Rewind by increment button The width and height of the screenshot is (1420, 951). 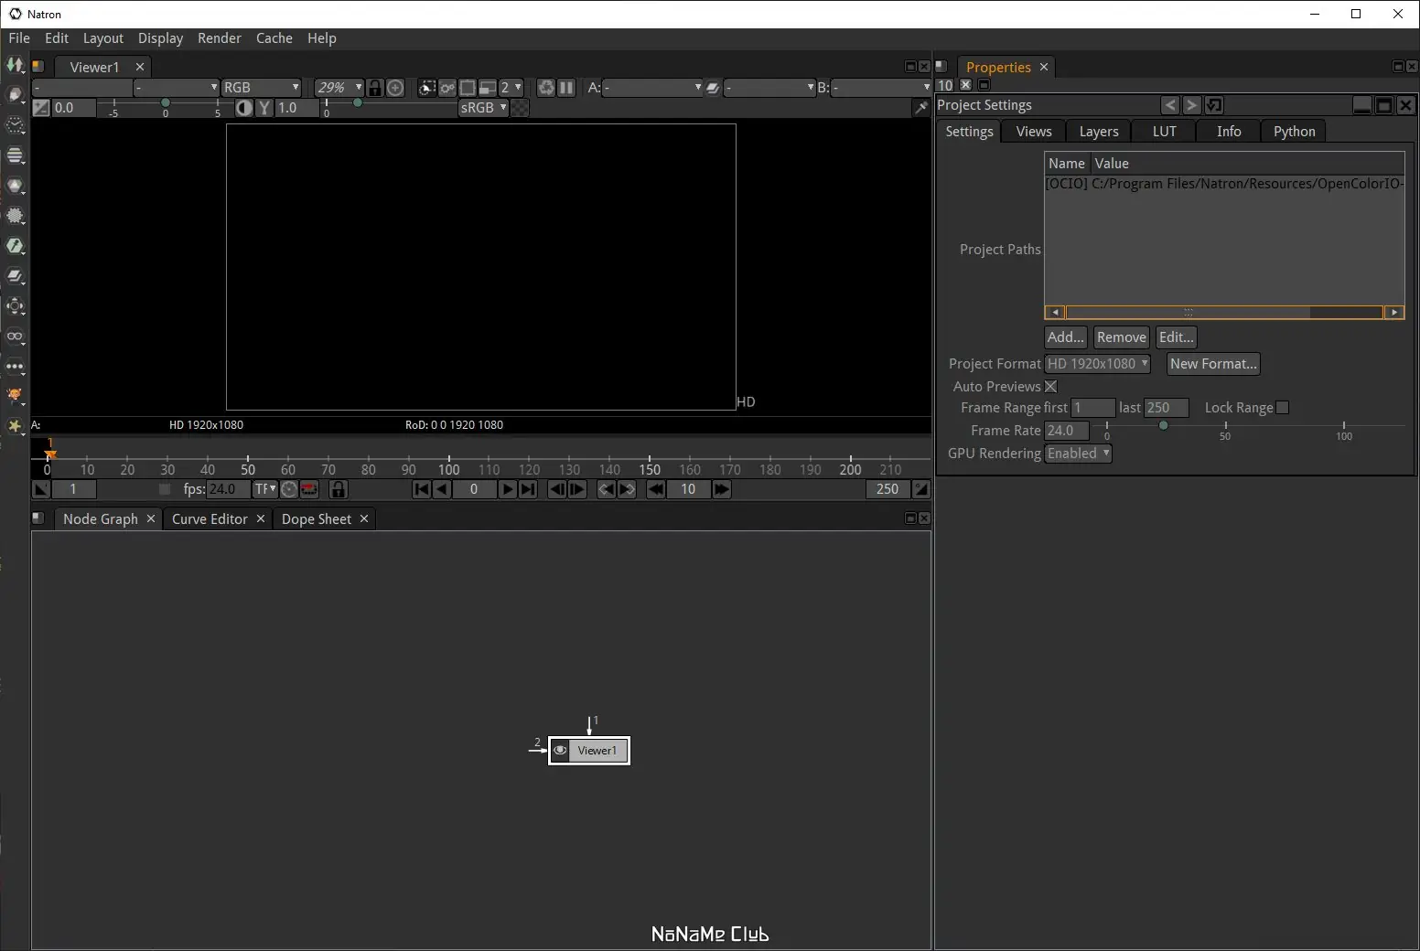[x=656, y=489]
